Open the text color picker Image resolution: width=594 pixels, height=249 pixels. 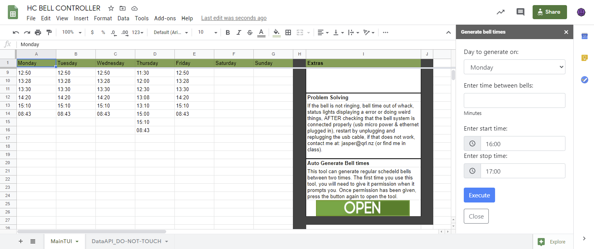(x=261, y=32)
